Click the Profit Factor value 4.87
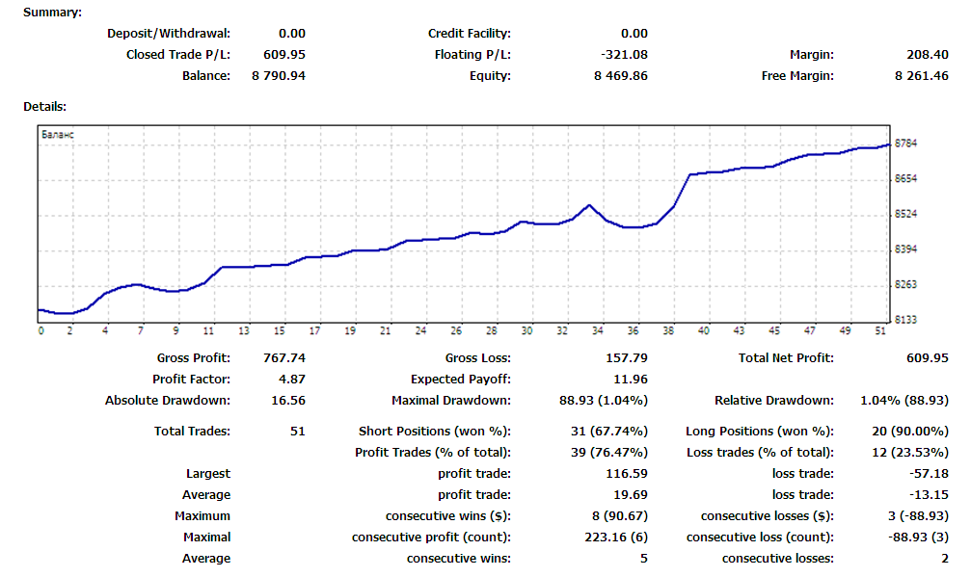 [291, 380]
